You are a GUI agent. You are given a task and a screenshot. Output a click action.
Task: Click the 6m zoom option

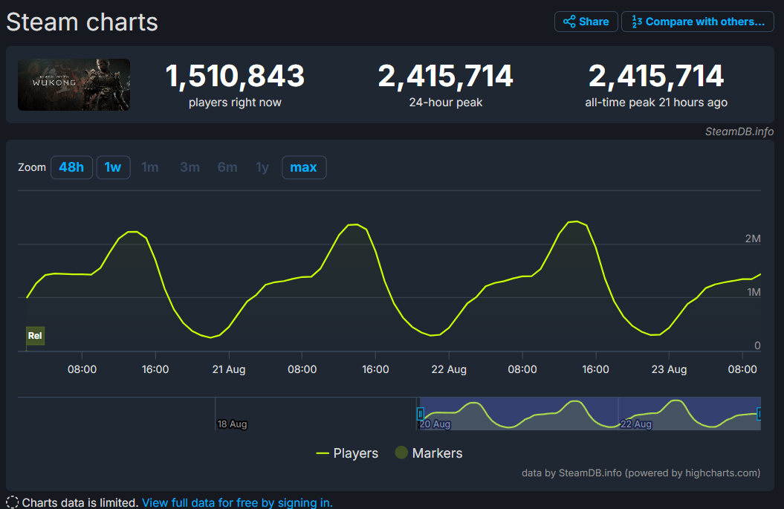coord(227,167)
